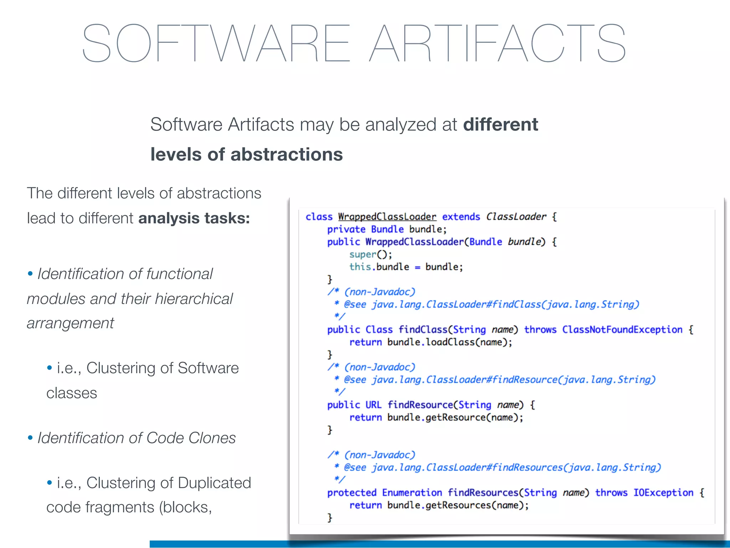
Task: Click the @see findResources(java.lang.String) comment
Action: 498,467
